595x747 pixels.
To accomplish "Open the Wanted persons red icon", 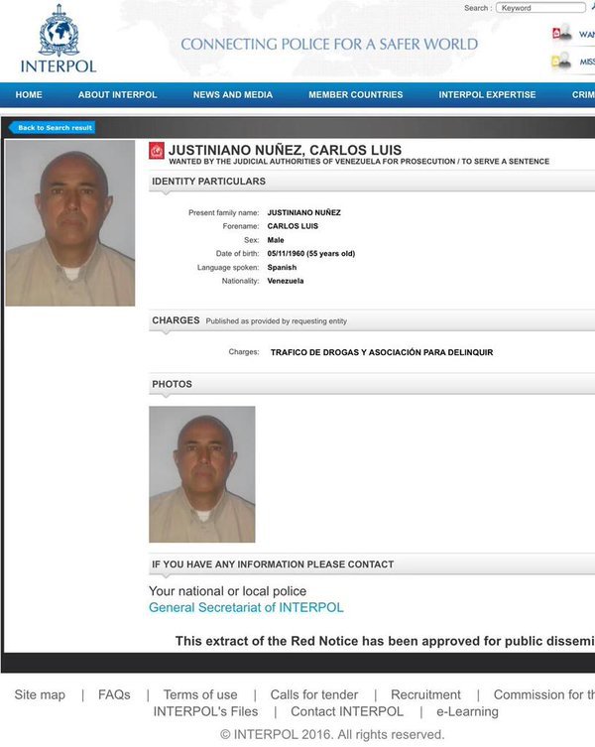I will coord(561,34).
